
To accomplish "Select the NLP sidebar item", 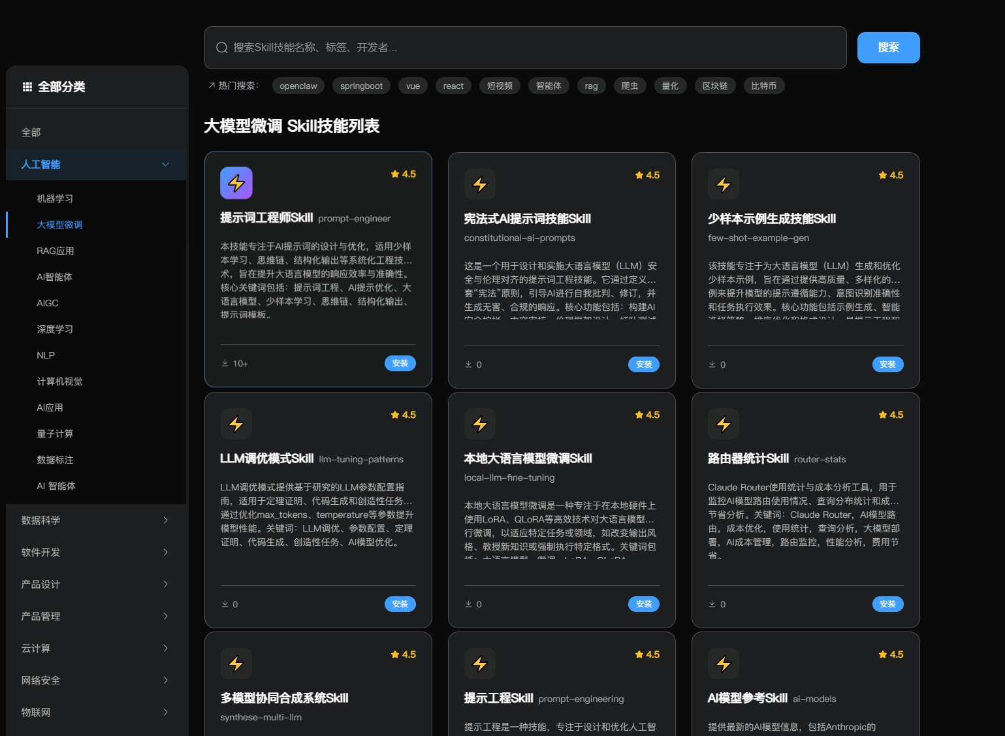I will [45, 355].
